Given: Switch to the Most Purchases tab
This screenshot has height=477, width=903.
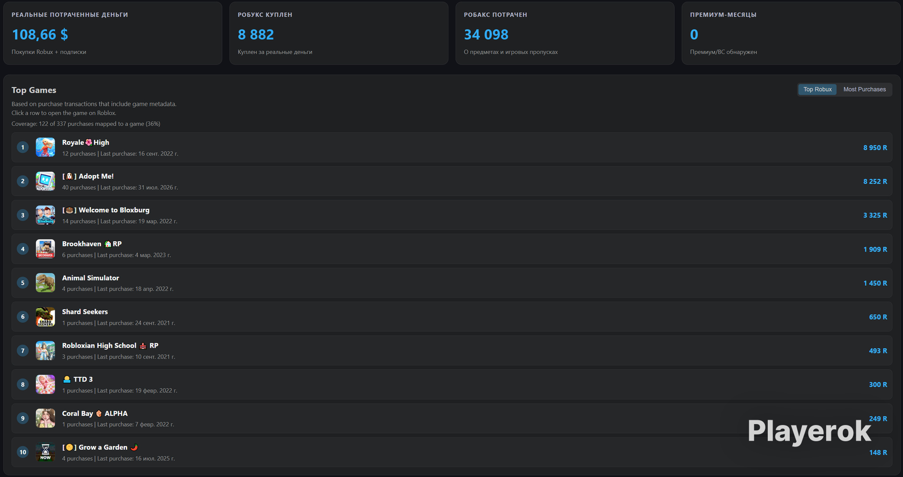Looking at the screenshot, I should click(864, 89).
